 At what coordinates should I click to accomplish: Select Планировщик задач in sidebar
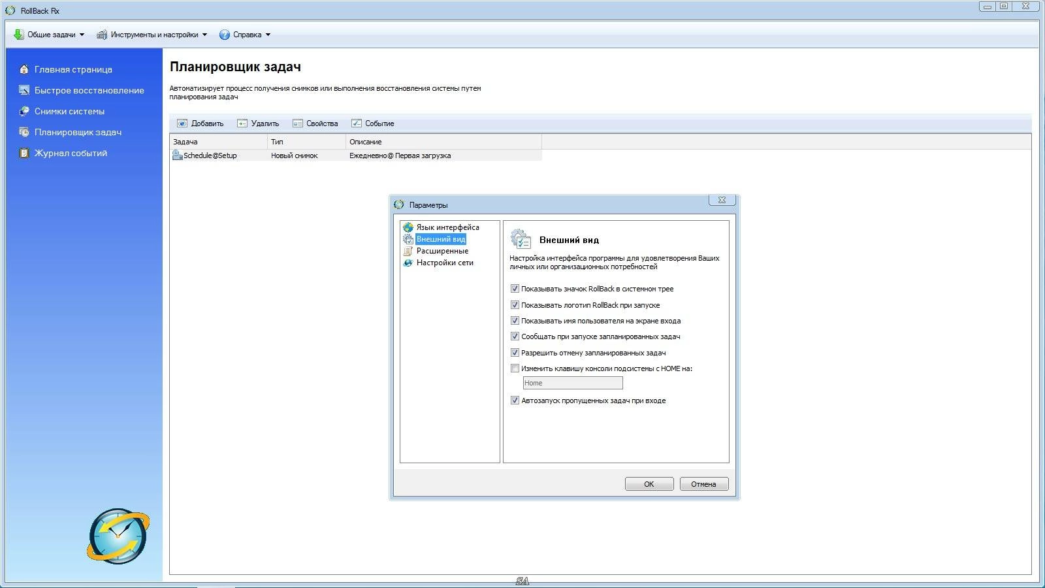(x=78, y=132)
